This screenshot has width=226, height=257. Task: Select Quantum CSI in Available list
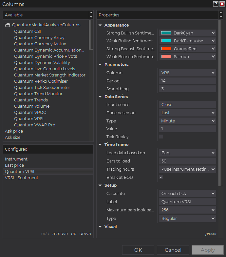[x=27, y=31]
